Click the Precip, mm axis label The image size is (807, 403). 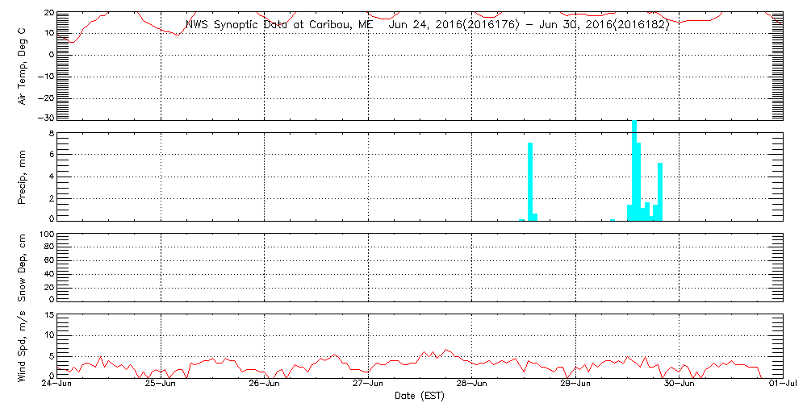click(22, 177)
